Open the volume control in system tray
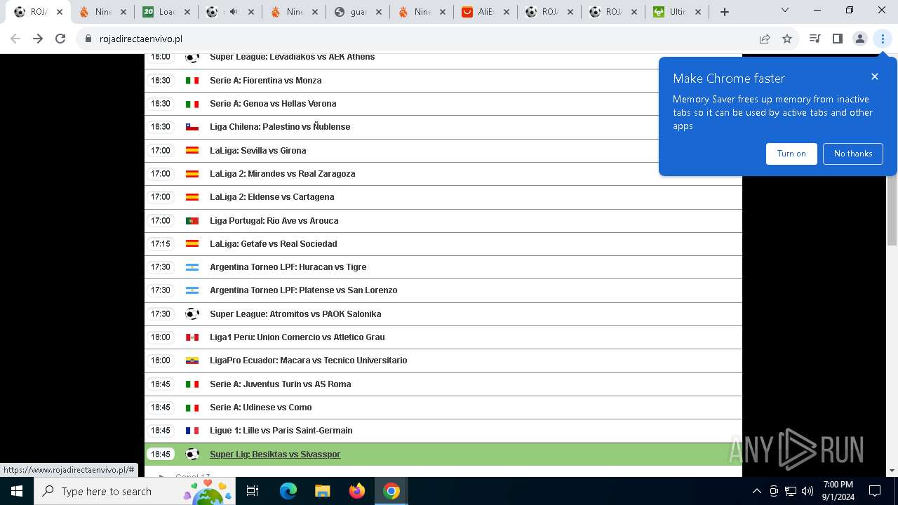The image size is (898, 505). (807, 491)
